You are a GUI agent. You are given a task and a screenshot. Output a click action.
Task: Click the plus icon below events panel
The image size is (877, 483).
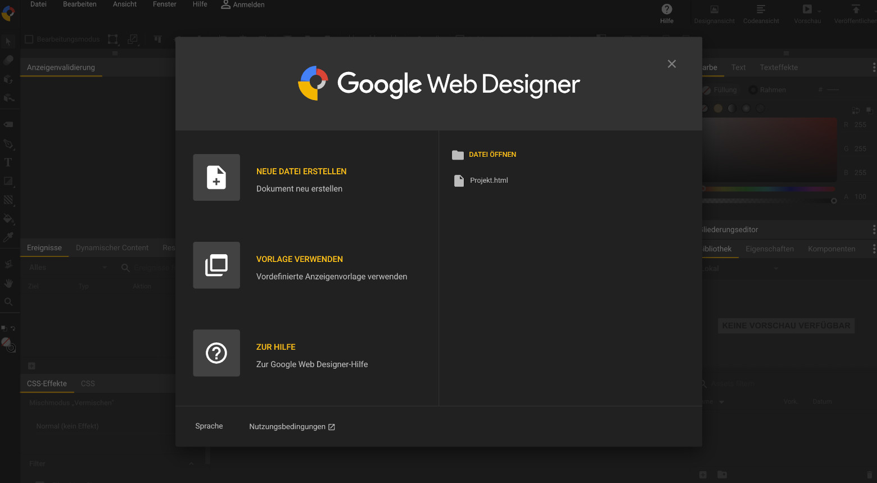click(31, 365)
